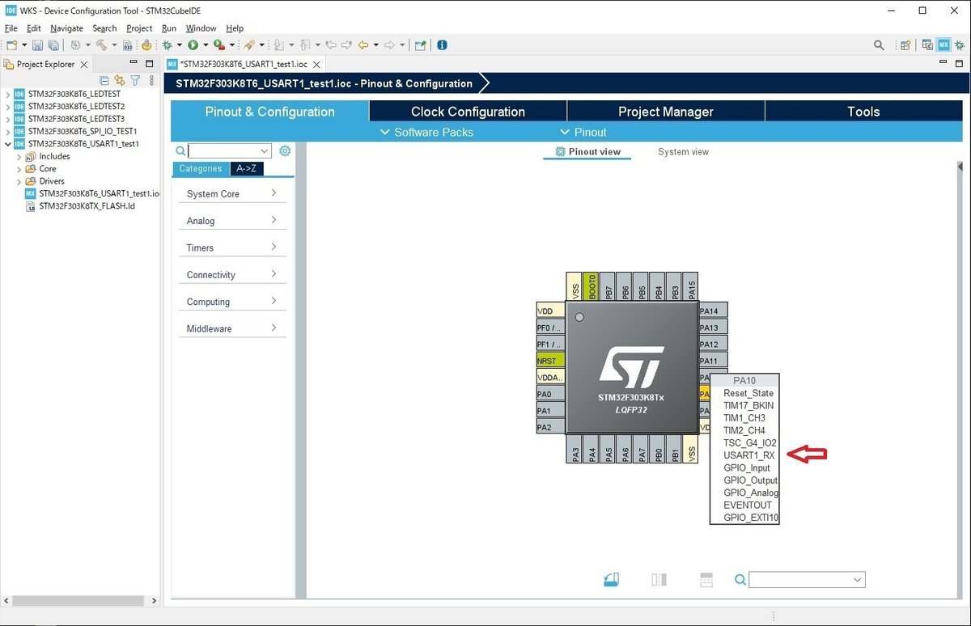Expand the STM32F303K8T6_LEDTEST project
The width and height of the screenshot is (971, 626).
click(x=8, y=94)
